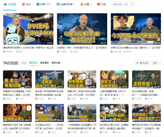Click clock icon beside date 4-21
Screen dimensions: 164x137
49,99
